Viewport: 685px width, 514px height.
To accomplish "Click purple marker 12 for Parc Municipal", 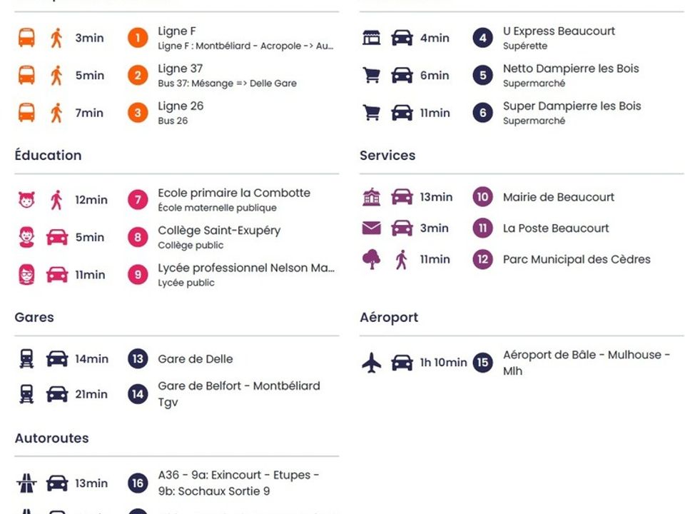I will pyautogui.click(x=483, y=259).
